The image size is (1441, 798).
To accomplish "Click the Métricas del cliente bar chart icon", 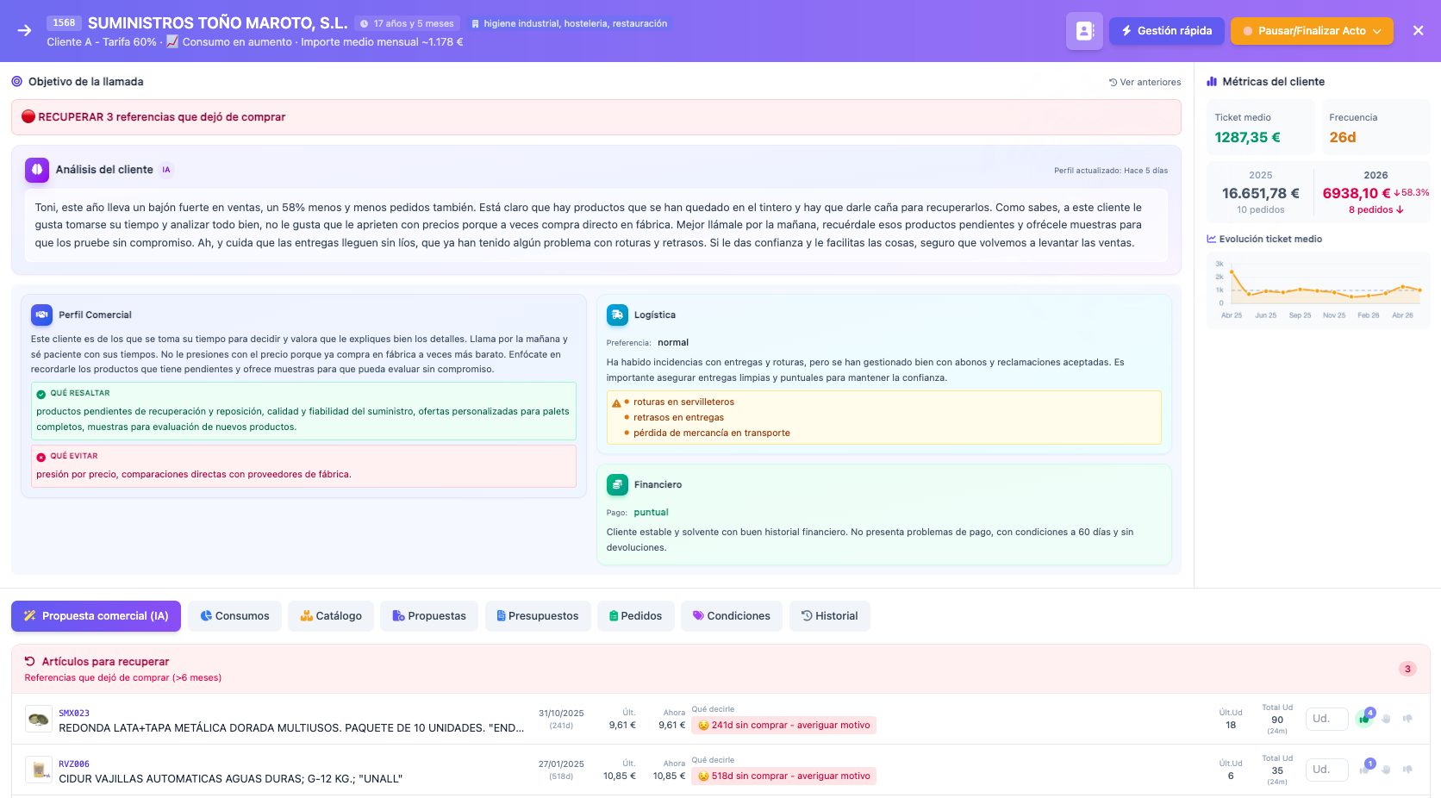I will tap(1212, 81).
